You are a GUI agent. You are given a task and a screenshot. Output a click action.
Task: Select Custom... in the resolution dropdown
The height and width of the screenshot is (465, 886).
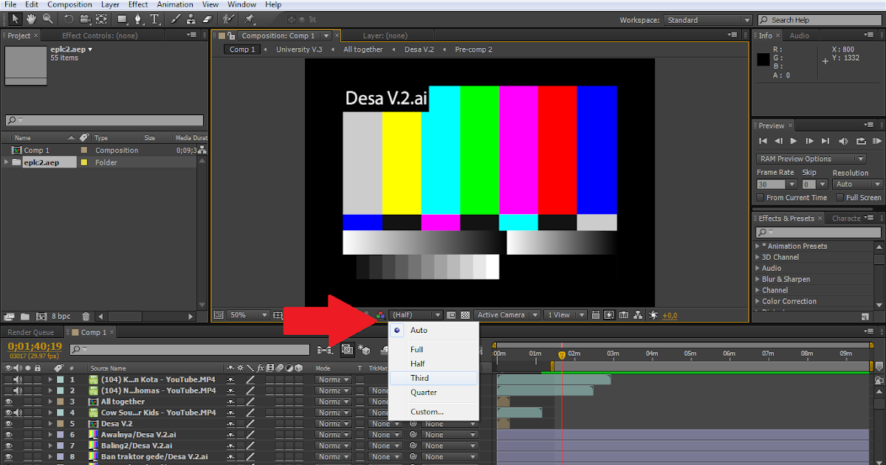(x=426, y=412)
